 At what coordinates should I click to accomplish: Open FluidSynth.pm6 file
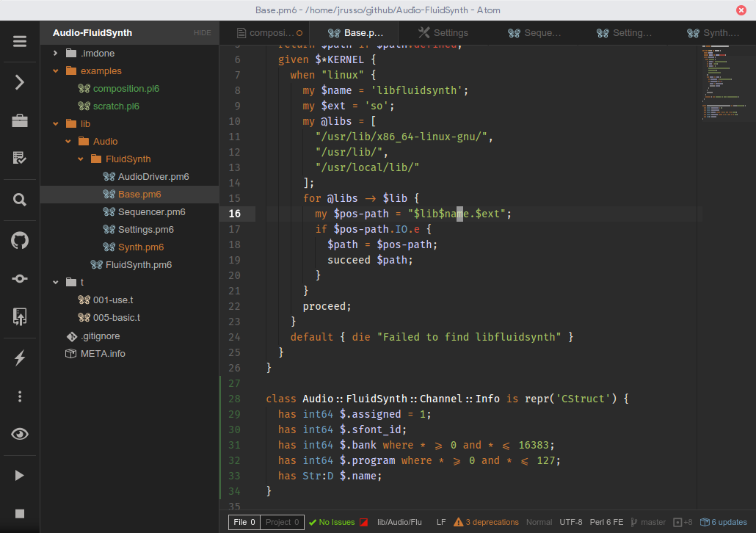139,265
